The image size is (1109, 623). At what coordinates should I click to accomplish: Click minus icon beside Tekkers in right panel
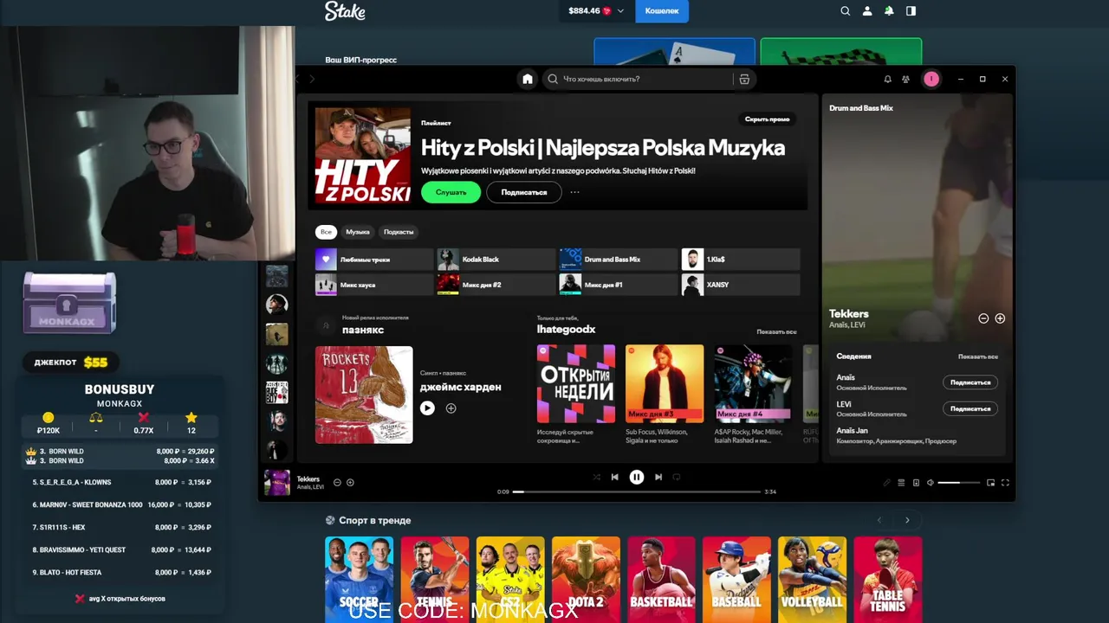click(983, 318)
